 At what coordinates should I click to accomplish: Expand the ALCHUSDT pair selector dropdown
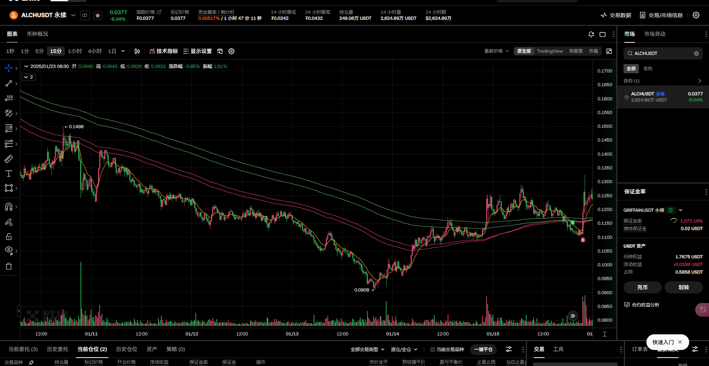[x=73, y=15]
